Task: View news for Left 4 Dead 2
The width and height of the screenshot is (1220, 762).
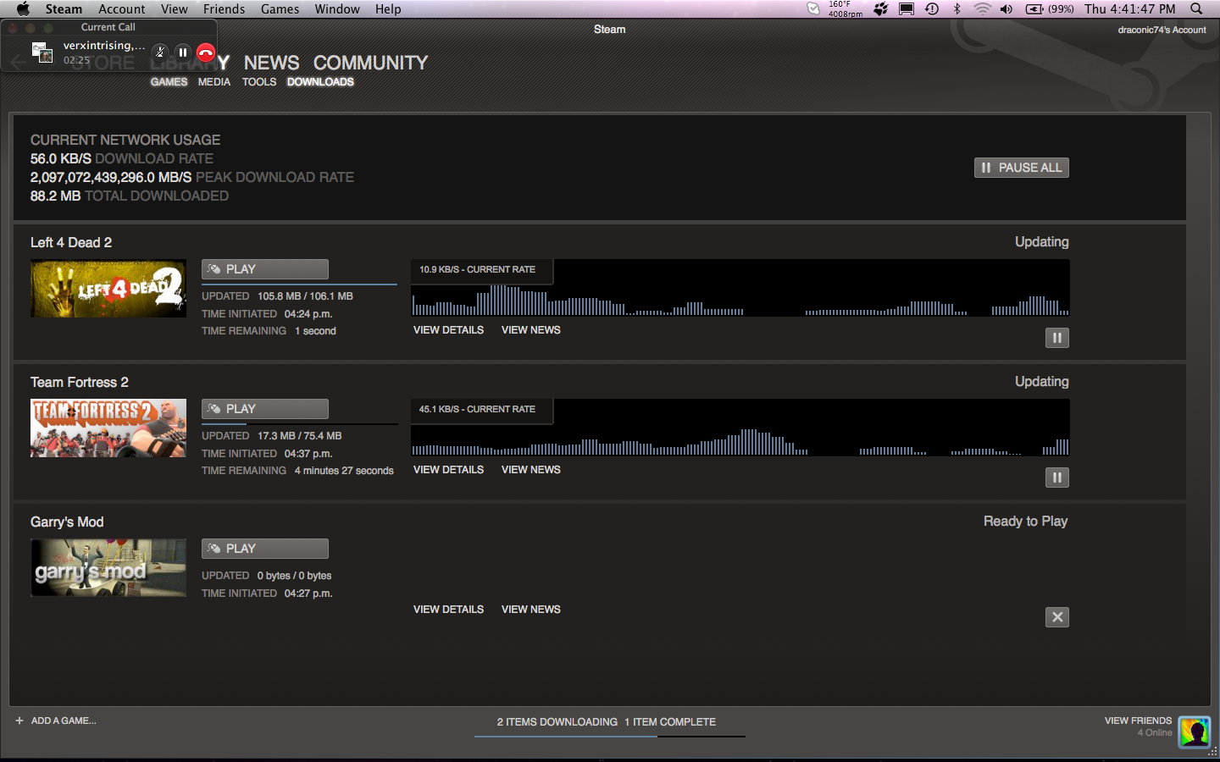Action: point(531,330)
